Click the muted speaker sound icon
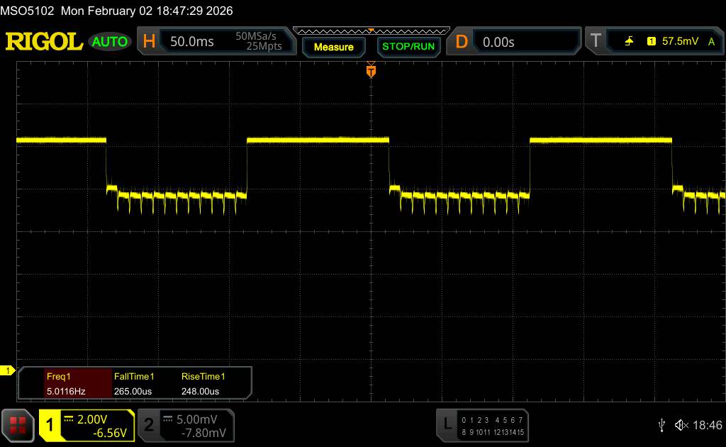 coord(681,424)
